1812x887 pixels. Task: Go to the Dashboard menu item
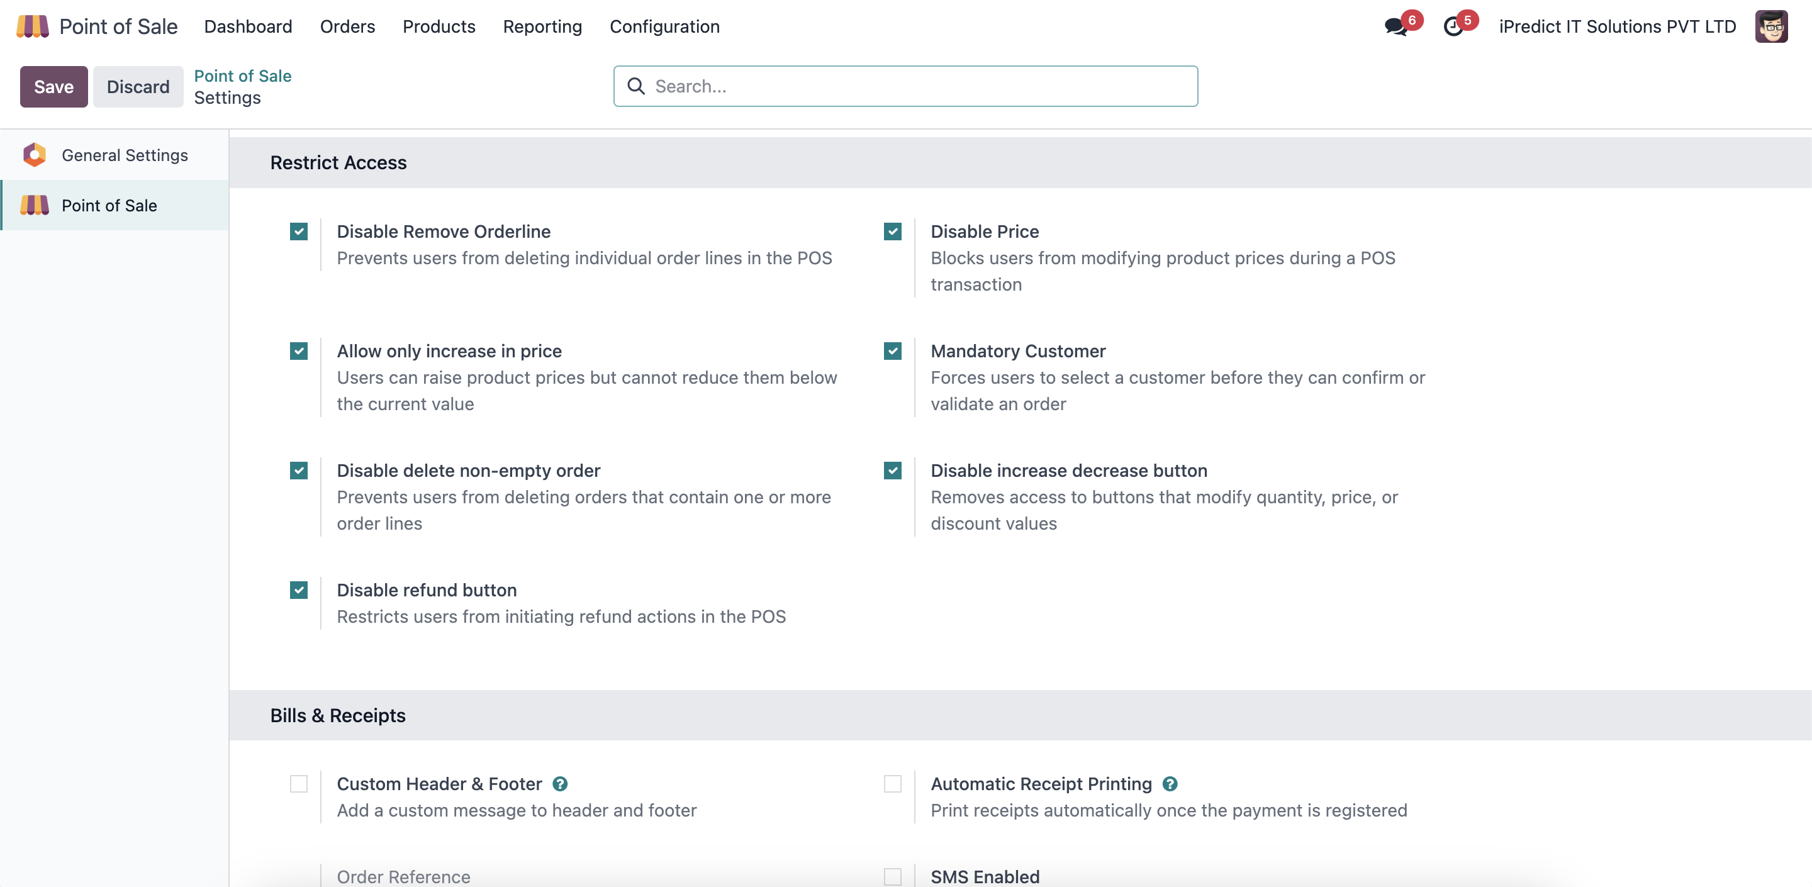coord(248,26)
